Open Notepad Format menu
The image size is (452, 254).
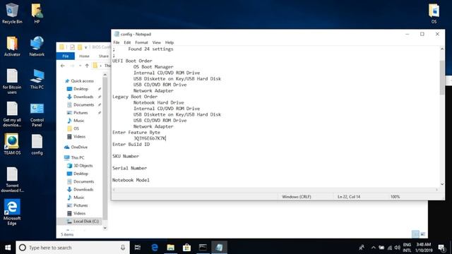click(141, 42)
